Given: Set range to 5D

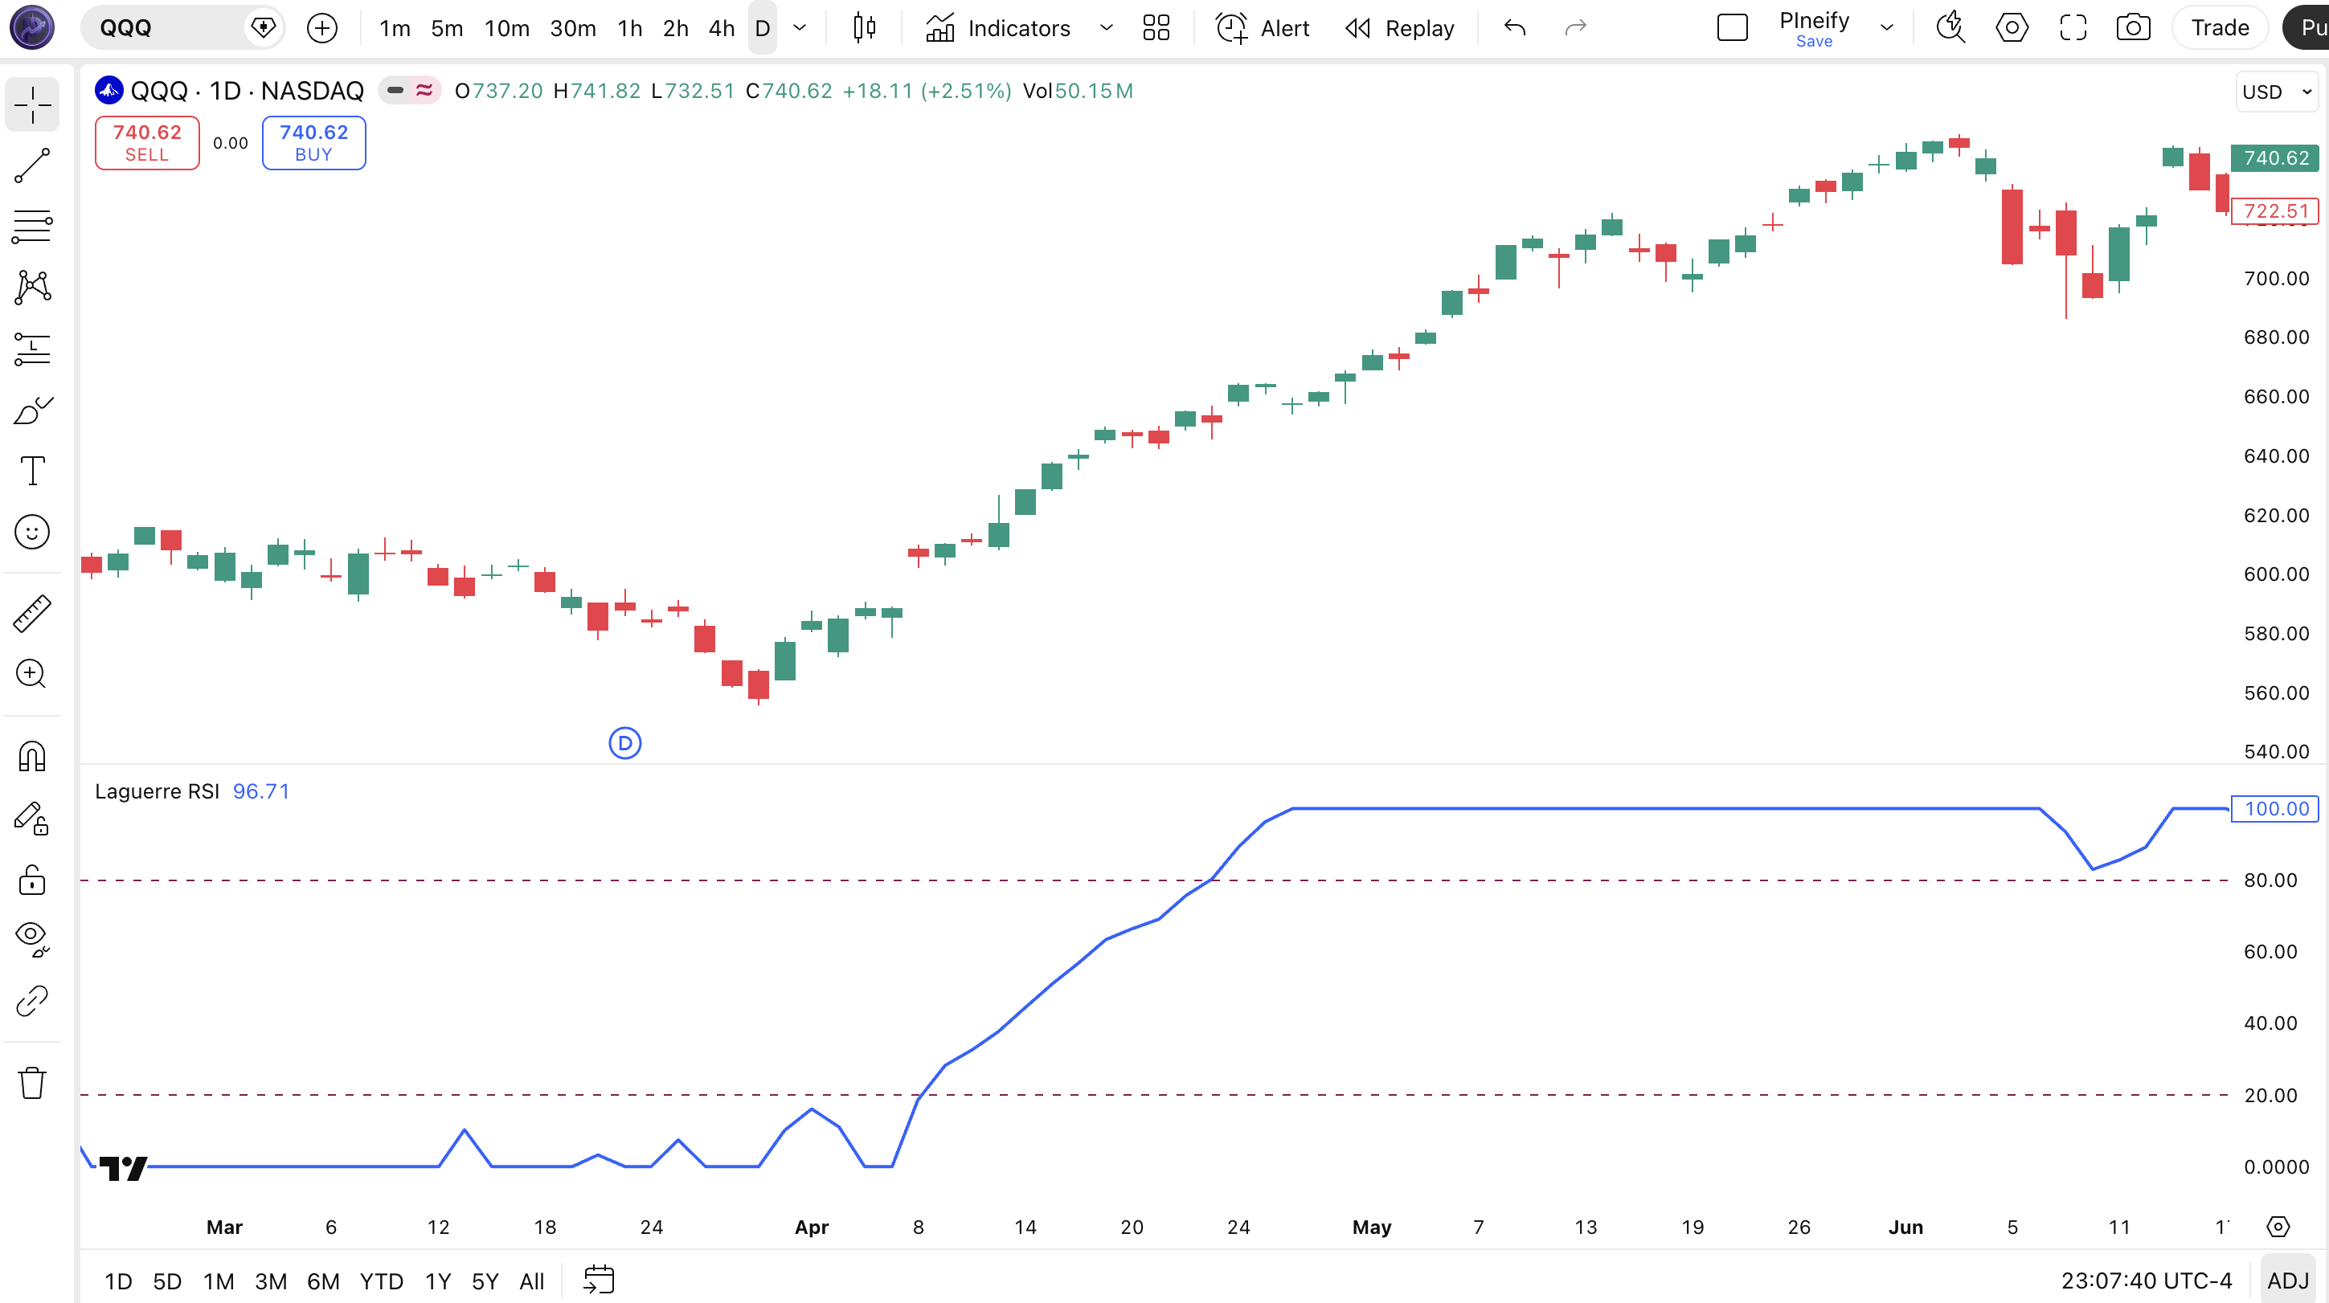Looking at the screenshot, I should tap(167, 1281).
